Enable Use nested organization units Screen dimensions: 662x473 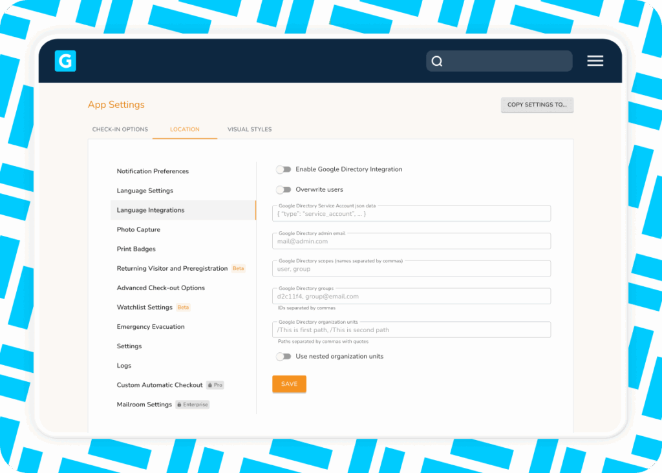tap(283, 357)
